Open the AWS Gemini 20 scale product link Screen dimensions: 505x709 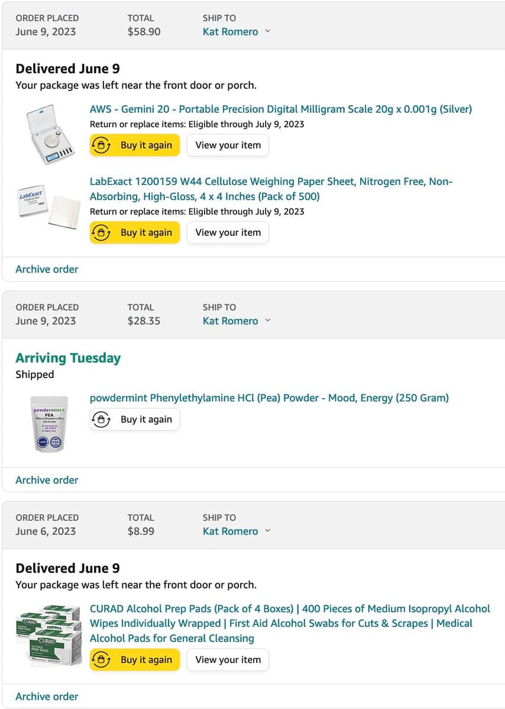[280, 109]
